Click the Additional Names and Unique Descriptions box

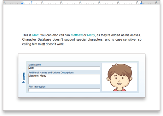tap(64, 79)
